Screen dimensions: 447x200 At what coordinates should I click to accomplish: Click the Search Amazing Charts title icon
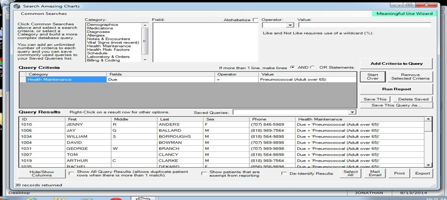pos(17,6)
